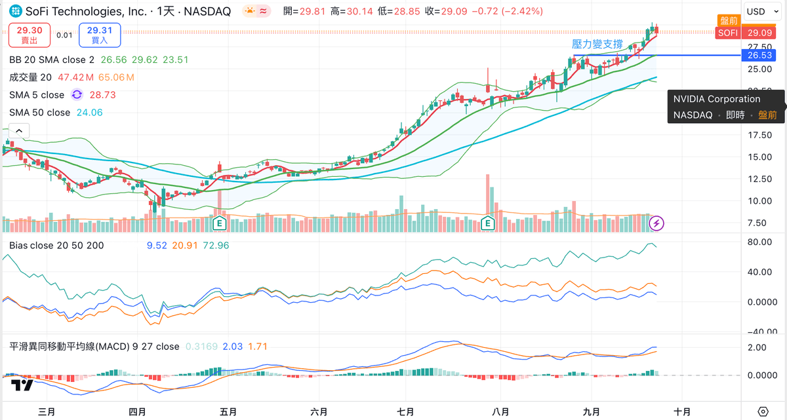
Task: Click the Bollinger lower value 23.51
Action: (176, 60)
